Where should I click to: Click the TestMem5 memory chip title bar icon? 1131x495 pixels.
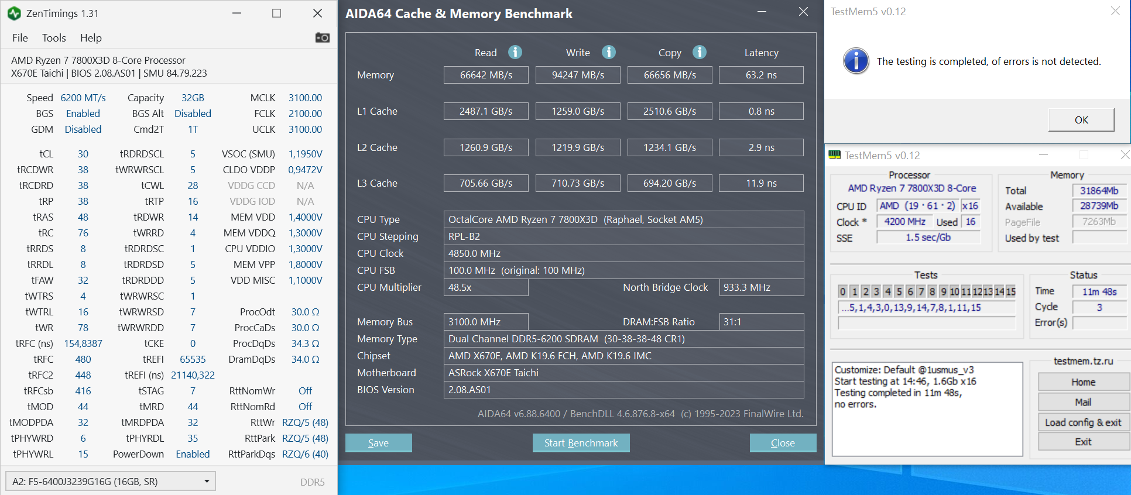pos(835,155)
